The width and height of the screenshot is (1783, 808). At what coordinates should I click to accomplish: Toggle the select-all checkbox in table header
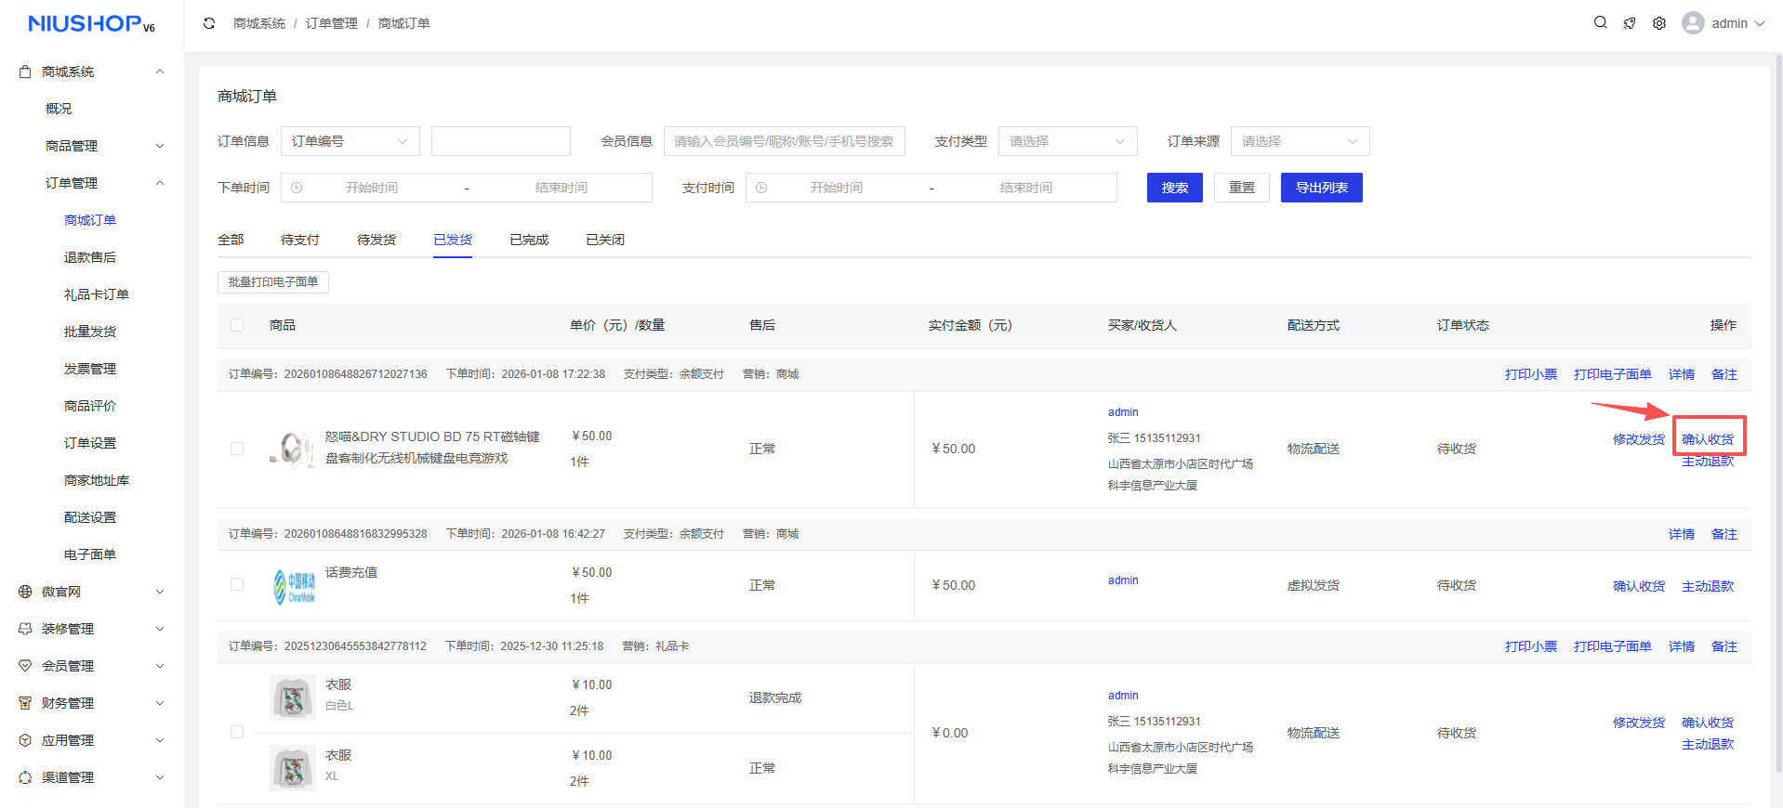(237, 325)
